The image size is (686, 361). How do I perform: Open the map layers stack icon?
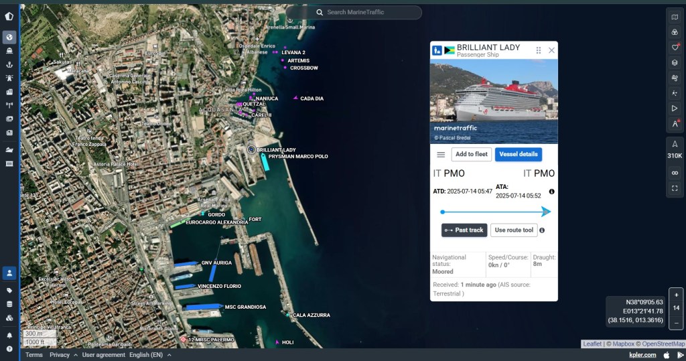[675, 62]
